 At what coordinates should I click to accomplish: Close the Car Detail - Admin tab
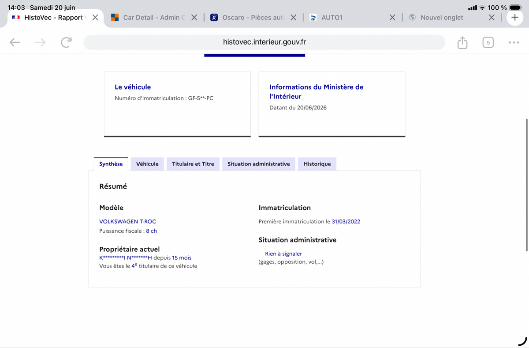(194, 18)
